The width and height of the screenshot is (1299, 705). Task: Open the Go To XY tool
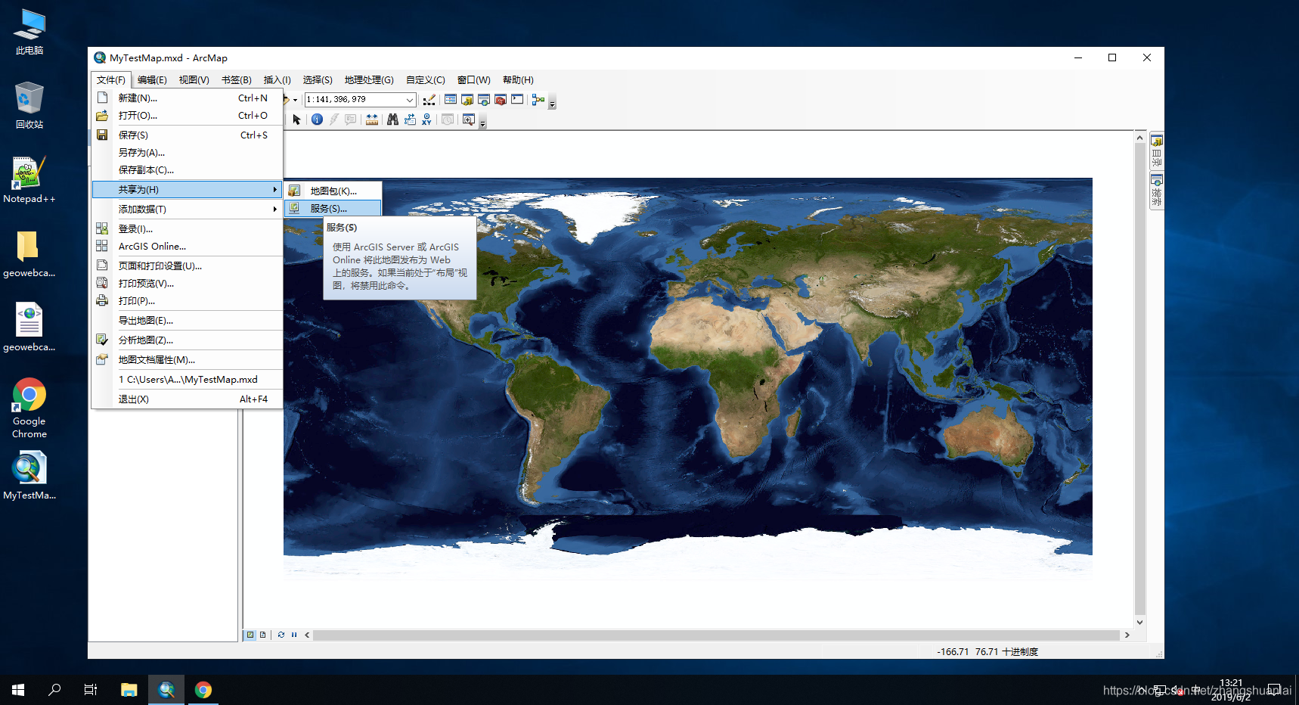tap(427, 120)
